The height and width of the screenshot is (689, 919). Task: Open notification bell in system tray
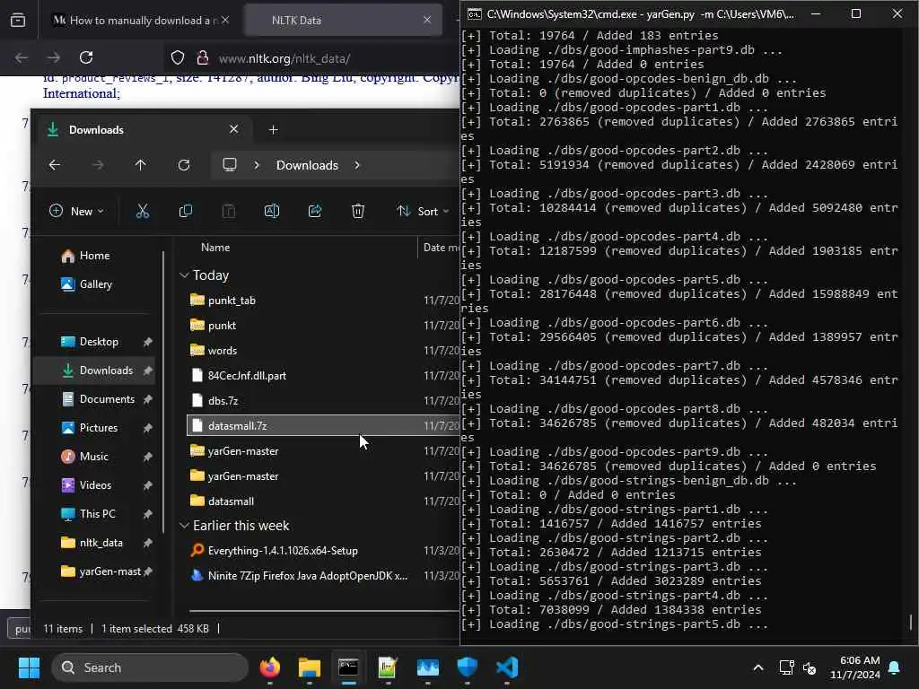(x=895, y=667)
